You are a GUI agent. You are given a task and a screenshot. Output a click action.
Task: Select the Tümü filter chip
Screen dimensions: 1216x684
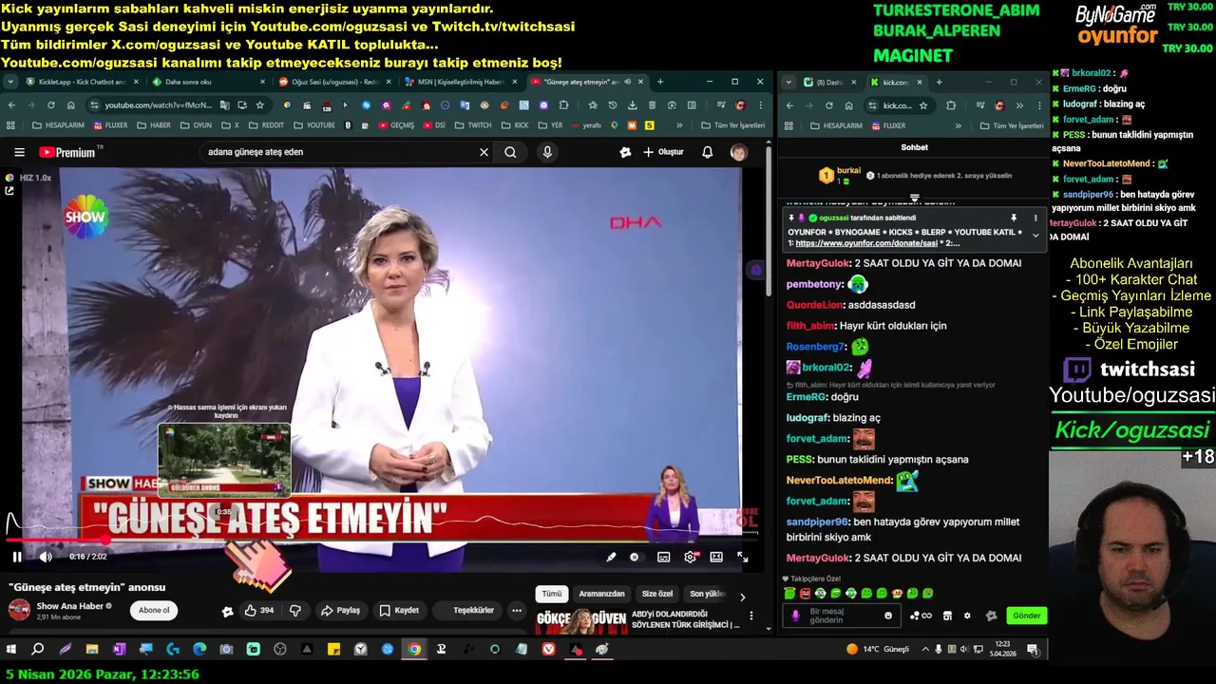(552, 594)
